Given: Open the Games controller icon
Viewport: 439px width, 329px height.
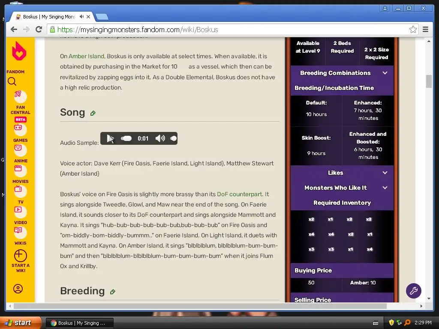Looking at the screenshot, I should point(20,129).
